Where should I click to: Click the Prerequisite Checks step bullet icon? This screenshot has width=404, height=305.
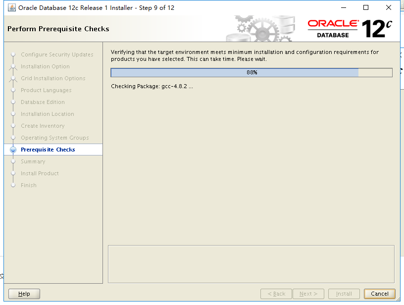[13, 150]
